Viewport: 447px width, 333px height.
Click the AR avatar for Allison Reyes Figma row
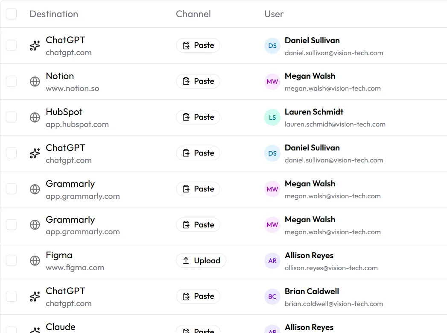click(x=272, y=260)
